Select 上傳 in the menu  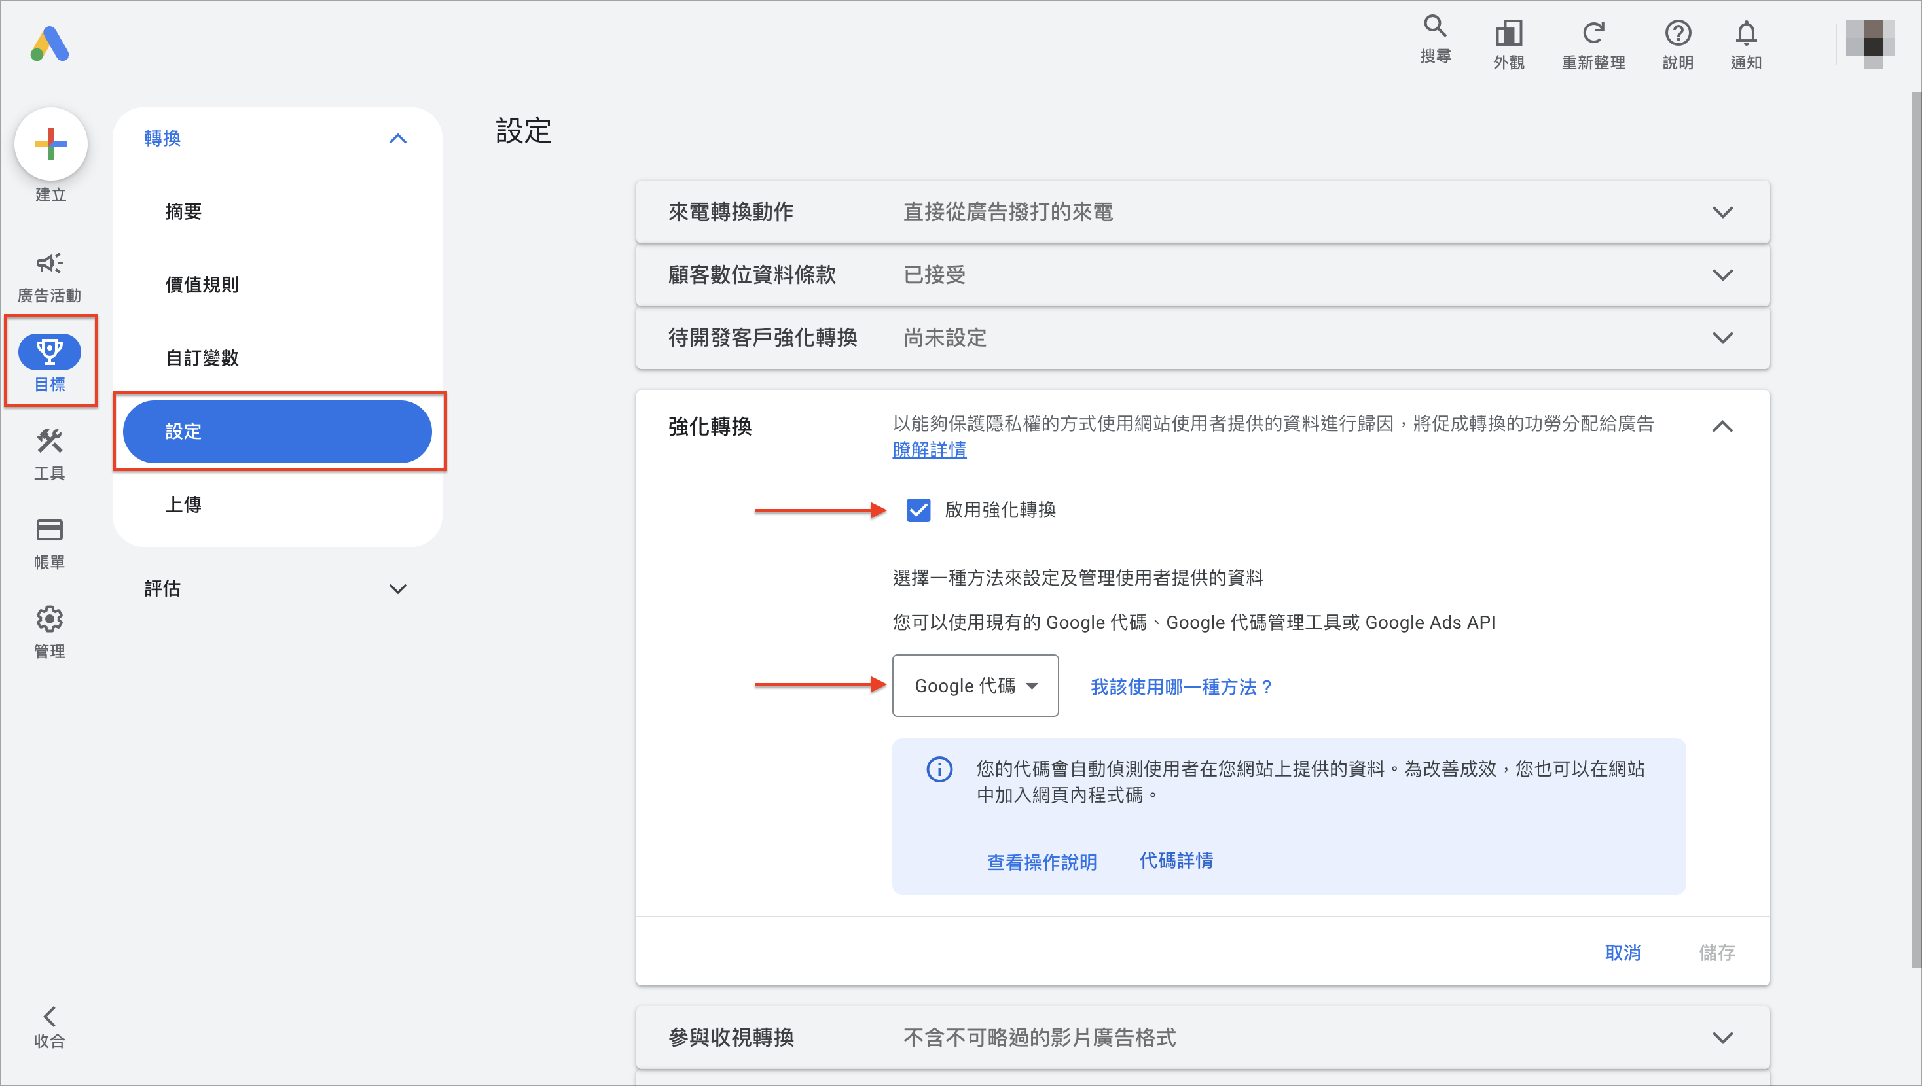point(183,504)
